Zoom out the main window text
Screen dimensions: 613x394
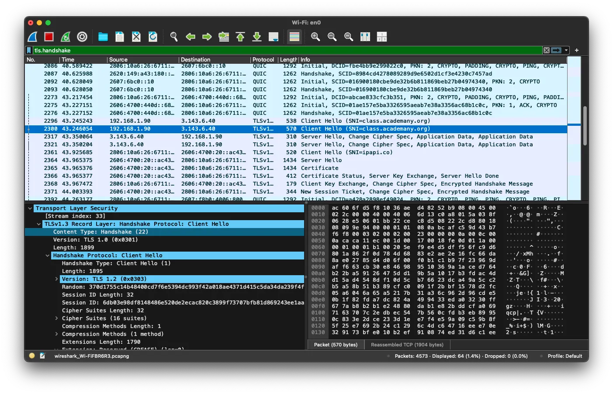pos(332,37)
